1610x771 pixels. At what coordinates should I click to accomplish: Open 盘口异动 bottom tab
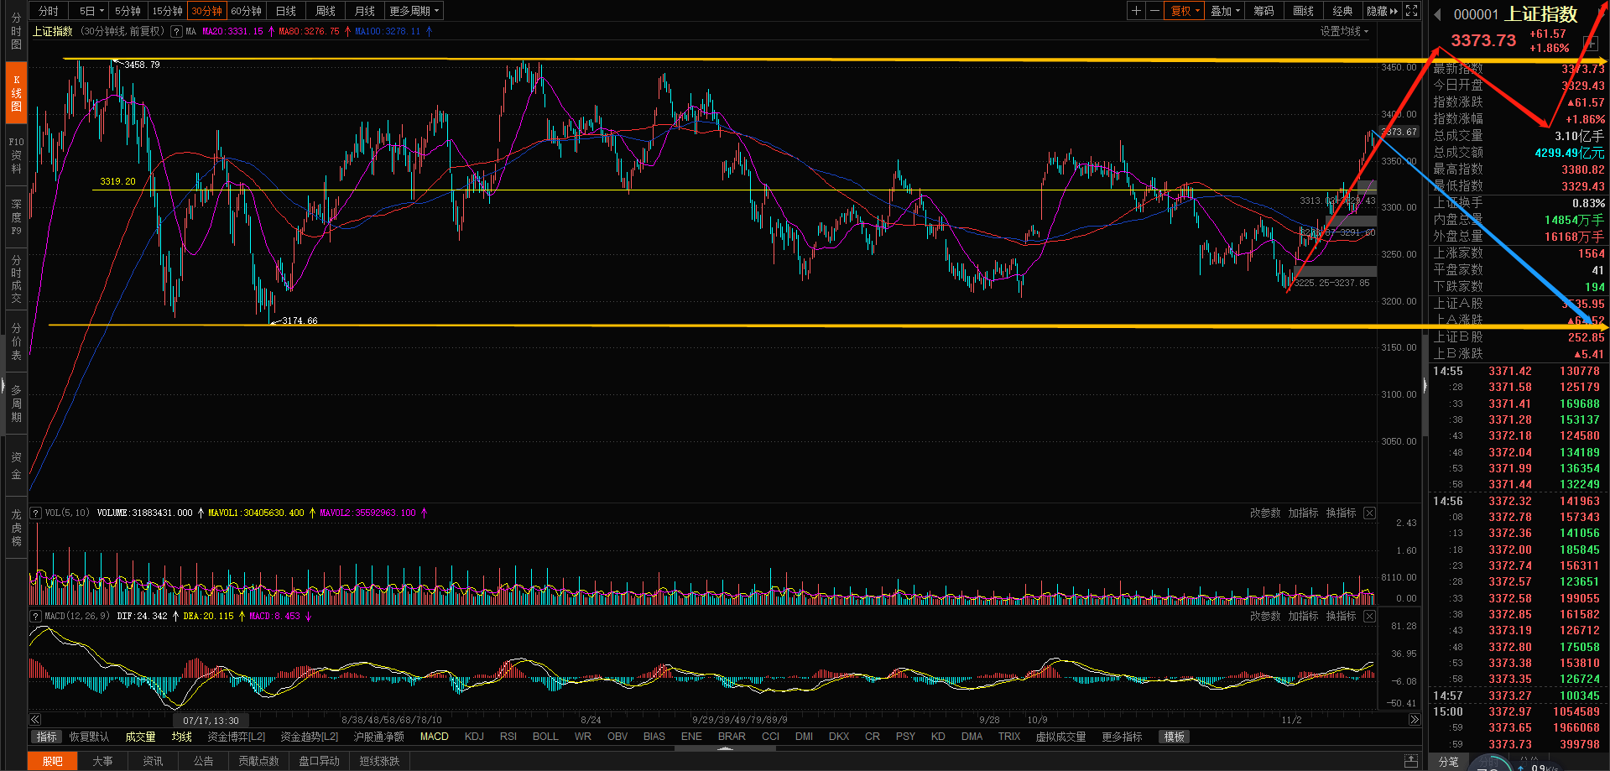(x=319, y=761)
